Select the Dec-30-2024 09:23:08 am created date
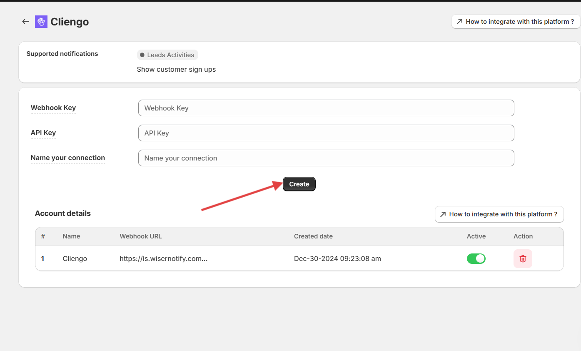581x351 pixels. click(337, 258)
